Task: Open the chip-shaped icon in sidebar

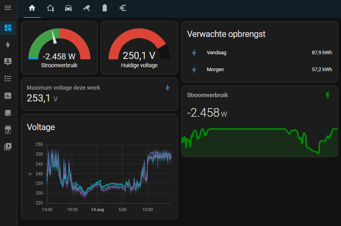Action: click(8, 113)
